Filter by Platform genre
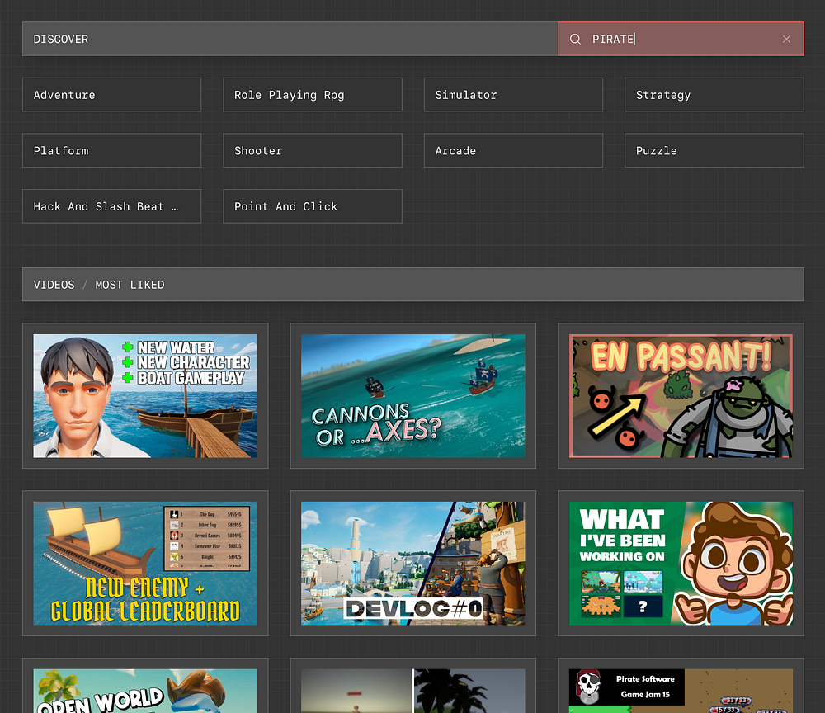 point(111,150)
